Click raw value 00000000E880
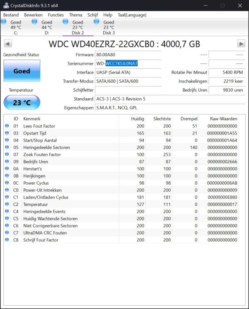 [222, 197]
